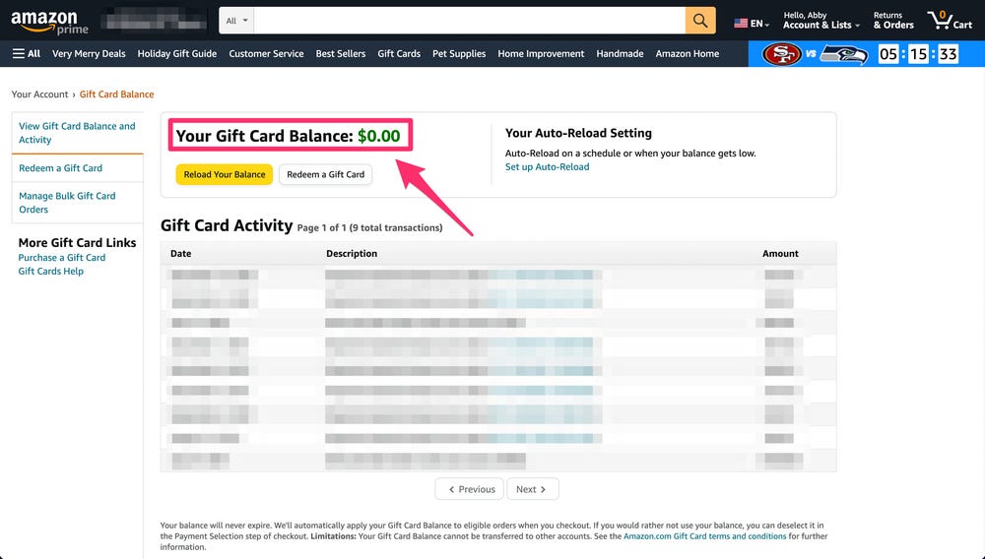Click the Gift Card Balance breadcrumb
This screenshot has height=559, width=985.
(x=116, y=94)
